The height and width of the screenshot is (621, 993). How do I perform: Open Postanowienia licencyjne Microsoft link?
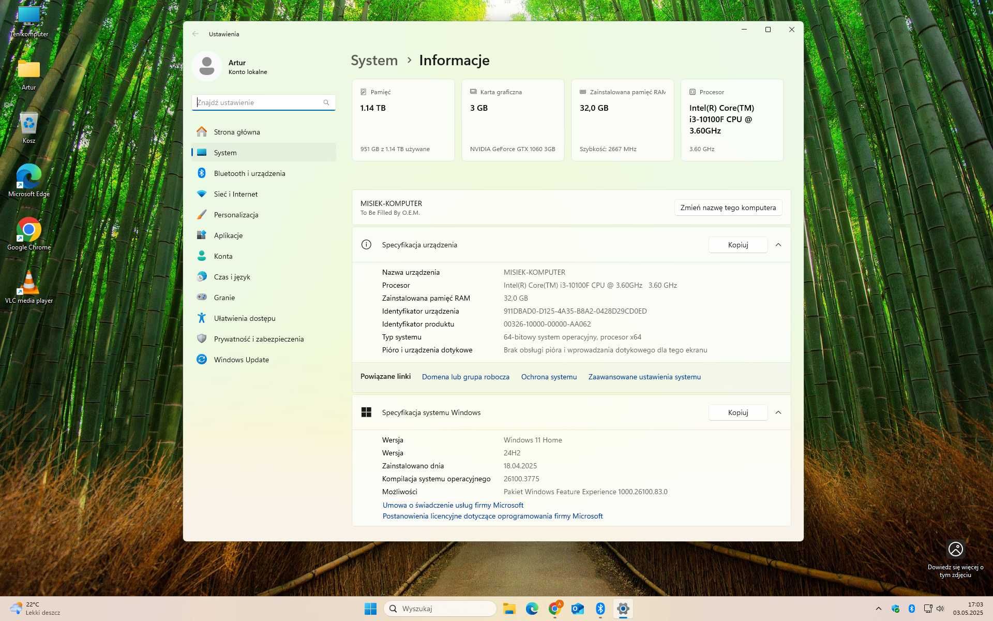(492, 516)
